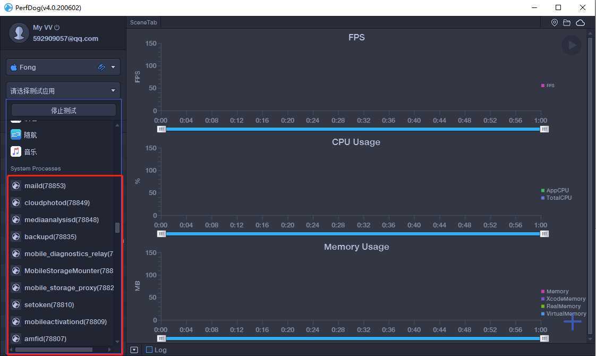Click the 停止测试 button
This screenshot has width=596, height=356.
tap(63, 111)
